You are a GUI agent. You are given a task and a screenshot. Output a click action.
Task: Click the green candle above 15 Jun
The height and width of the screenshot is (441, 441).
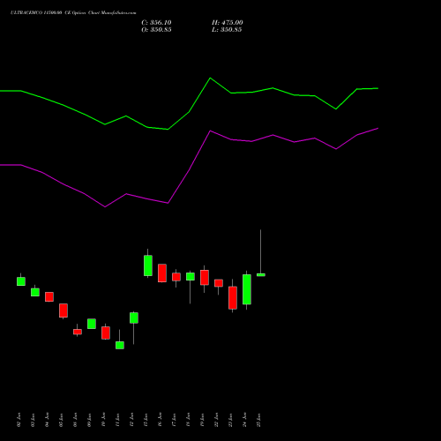tap(148, 265)
